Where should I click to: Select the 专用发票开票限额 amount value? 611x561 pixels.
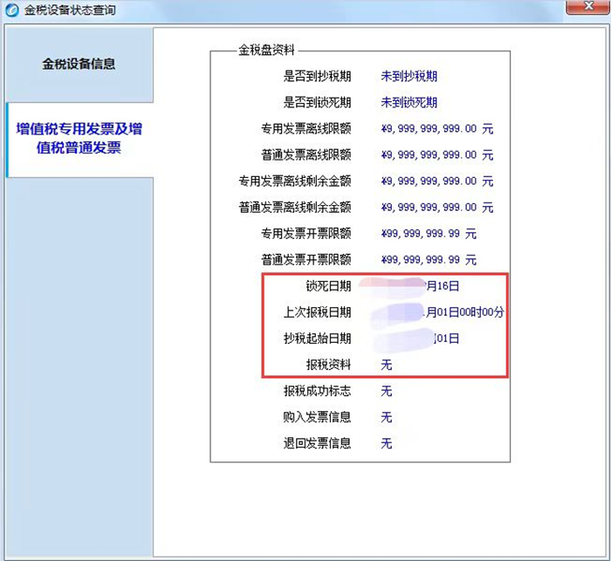pyautogui.click(x=429, y=234)
